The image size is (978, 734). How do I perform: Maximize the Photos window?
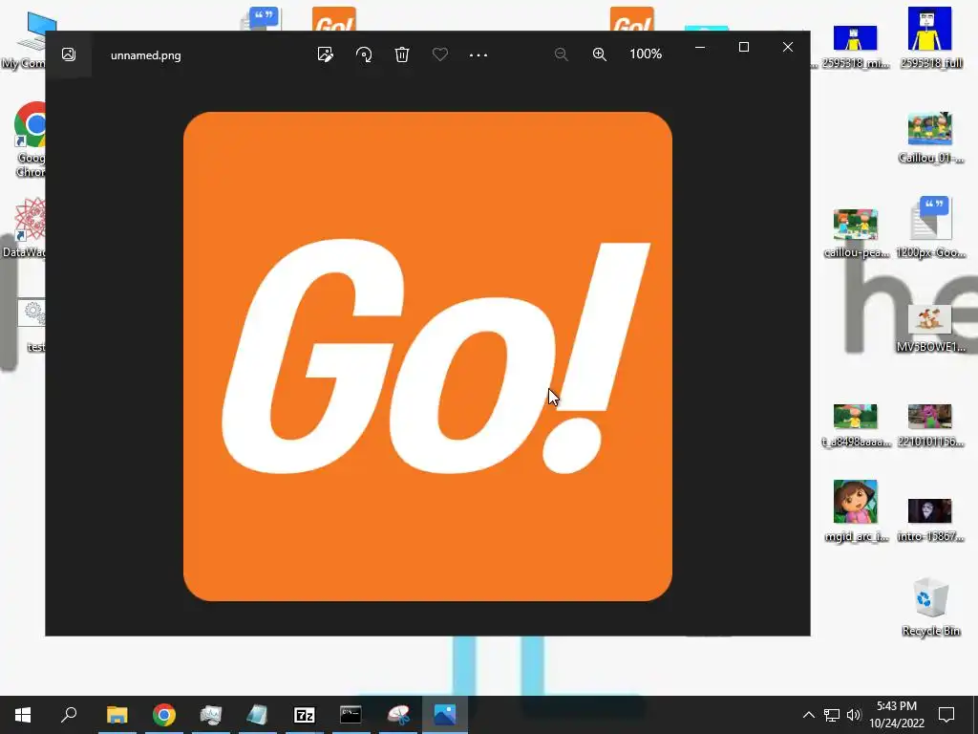[x=743, y=47]
